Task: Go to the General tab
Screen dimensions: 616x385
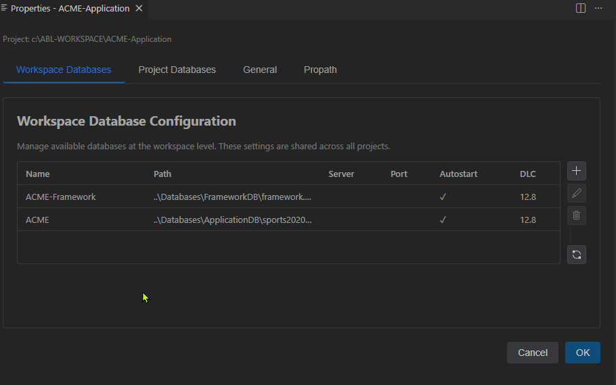Action: pos(260,70)
